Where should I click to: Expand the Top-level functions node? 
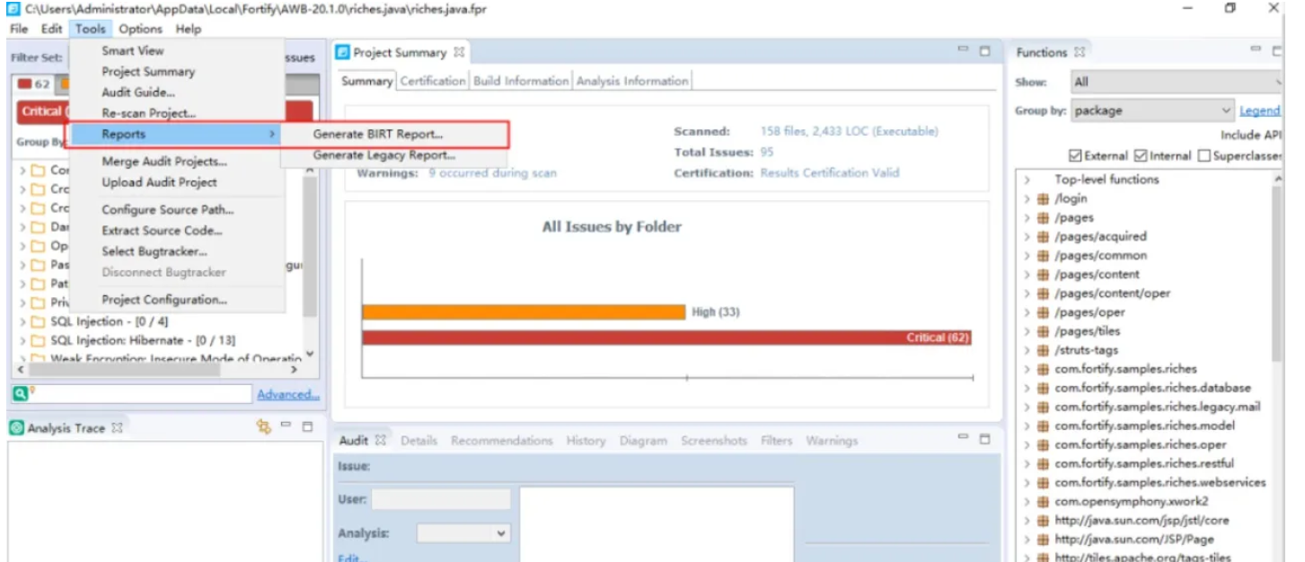(x=1027, y=180)
